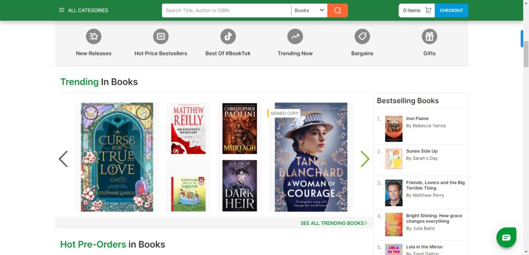529x255 pixels.
Task: Open See All Trending Books link
Action: 334,223
